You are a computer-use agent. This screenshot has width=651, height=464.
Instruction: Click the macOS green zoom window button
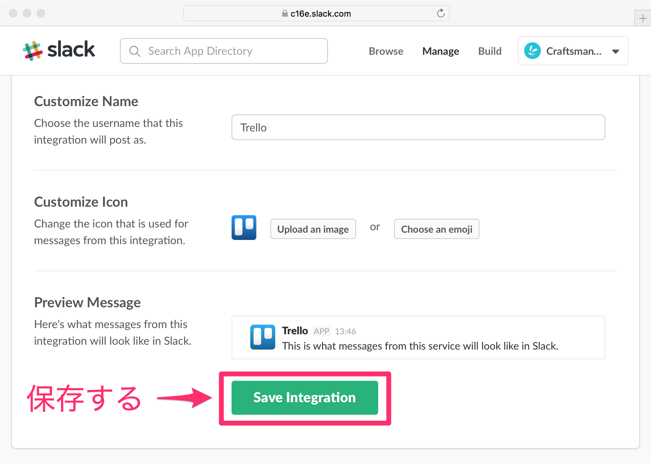(41, 13)
